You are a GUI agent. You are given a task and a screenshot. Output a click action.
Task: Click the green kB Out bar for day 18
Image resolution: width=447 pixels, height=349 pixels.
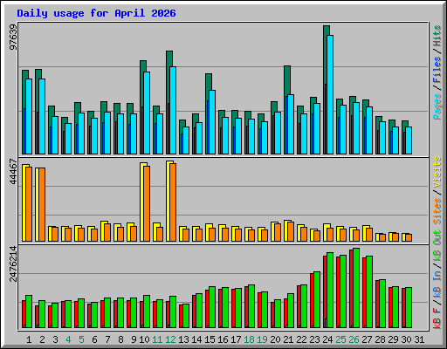(251, 306)
